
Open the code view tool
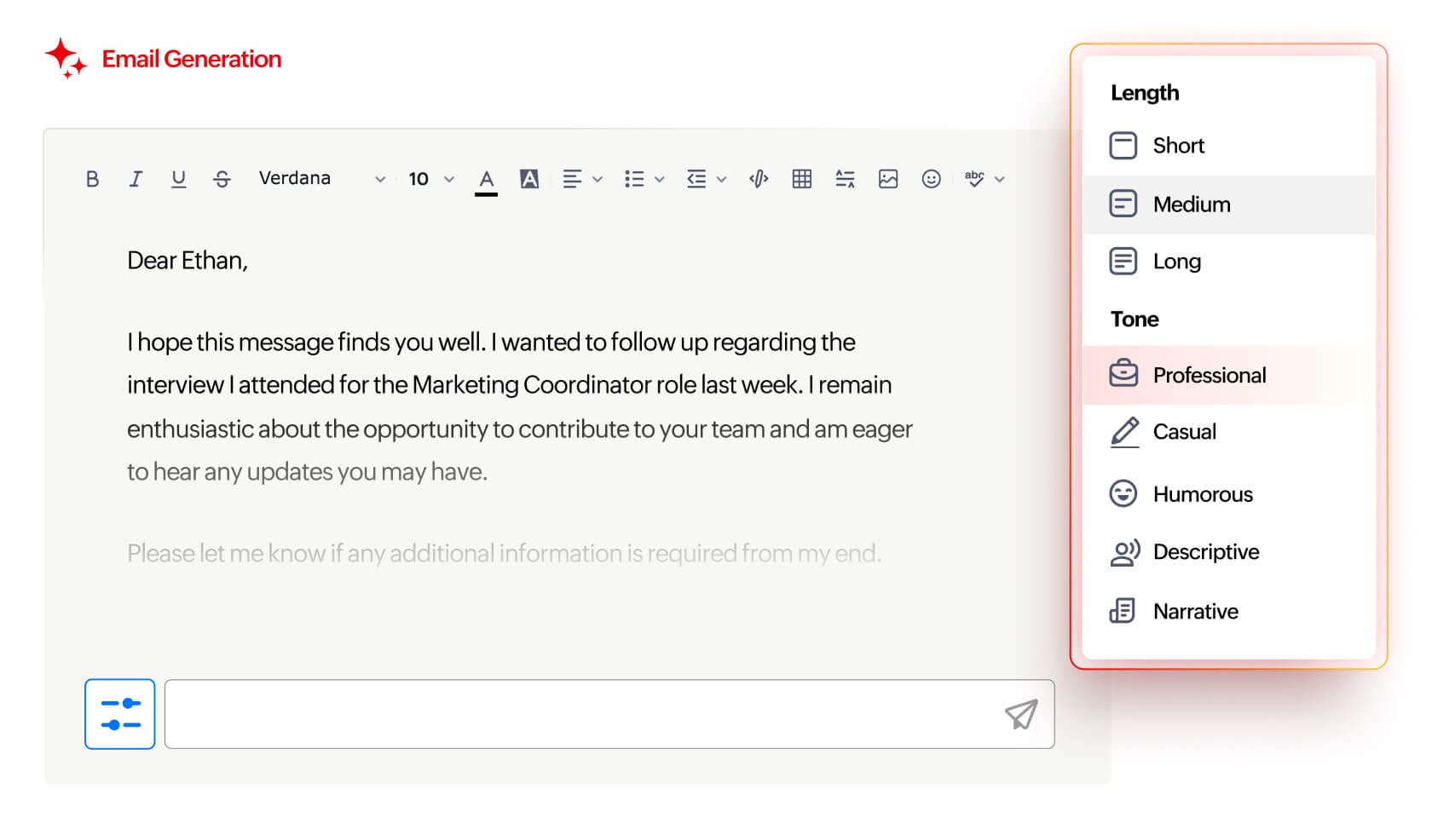758,178
